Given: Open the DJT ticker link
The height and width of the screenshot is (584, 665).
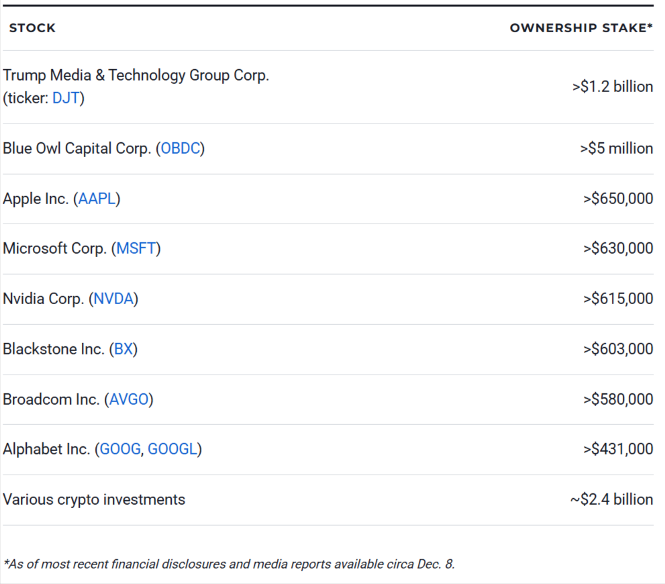Looking at the screenshot, I should 66,98.
